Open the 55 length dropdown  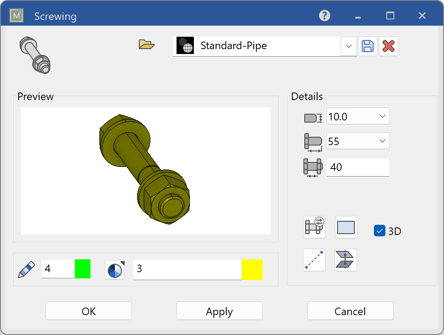pyautogui.click(x=382, y=141)
